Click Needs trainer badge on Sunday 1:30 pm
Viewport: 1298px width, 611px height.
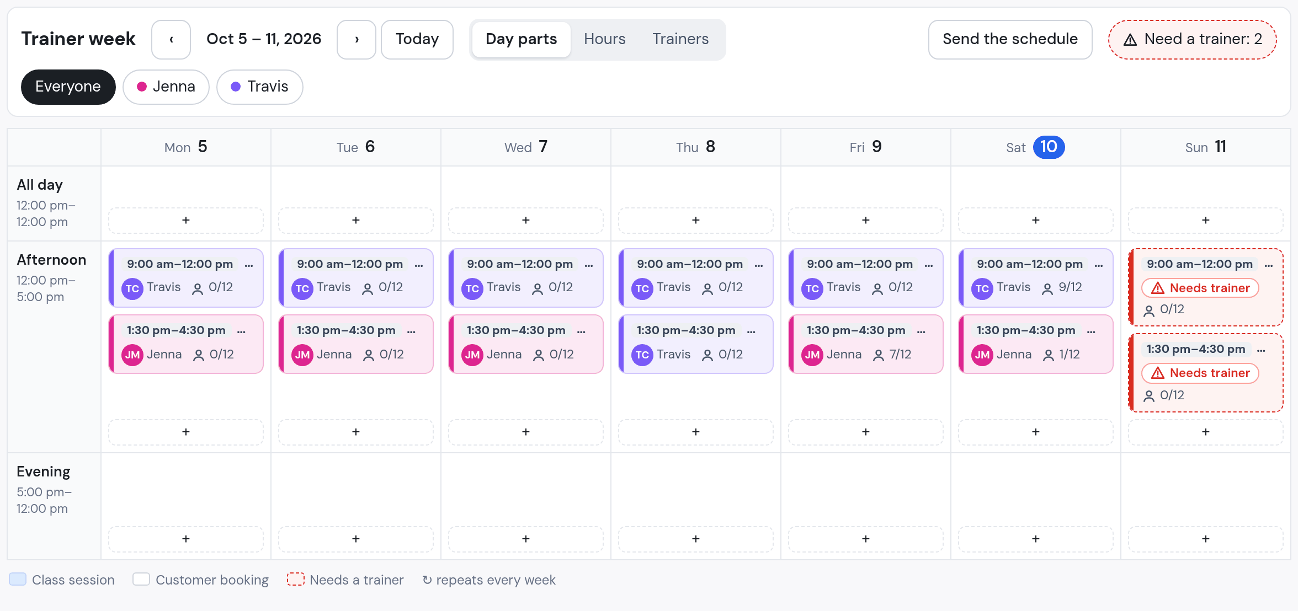(x=1200, y=373)
